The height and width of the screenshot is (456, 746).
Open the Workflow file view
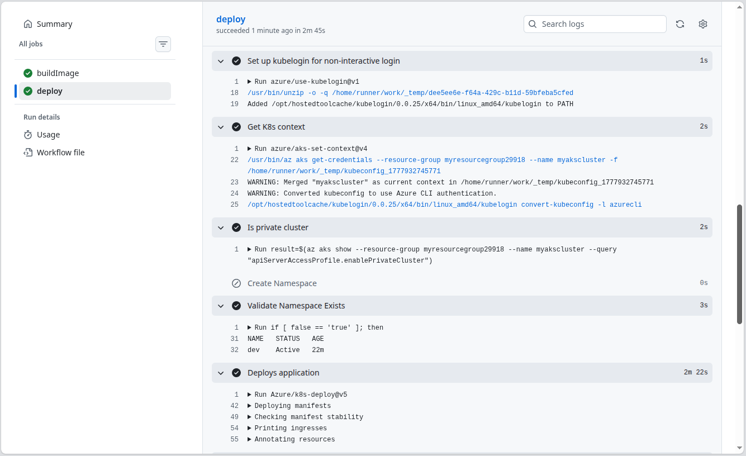(95, 153)
